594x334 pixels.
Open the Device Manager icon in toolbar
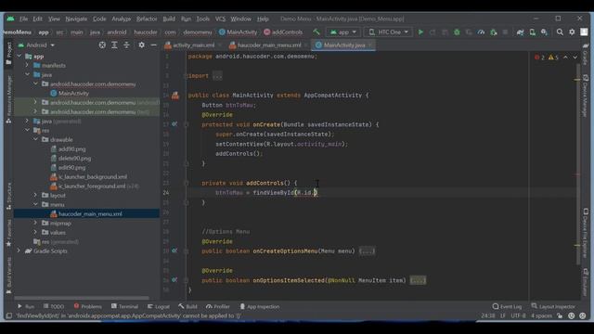pos(532,32)
